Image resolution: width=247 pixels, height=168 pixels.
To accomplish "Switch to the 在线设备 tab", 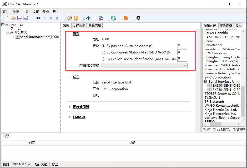I will point(226,26).
